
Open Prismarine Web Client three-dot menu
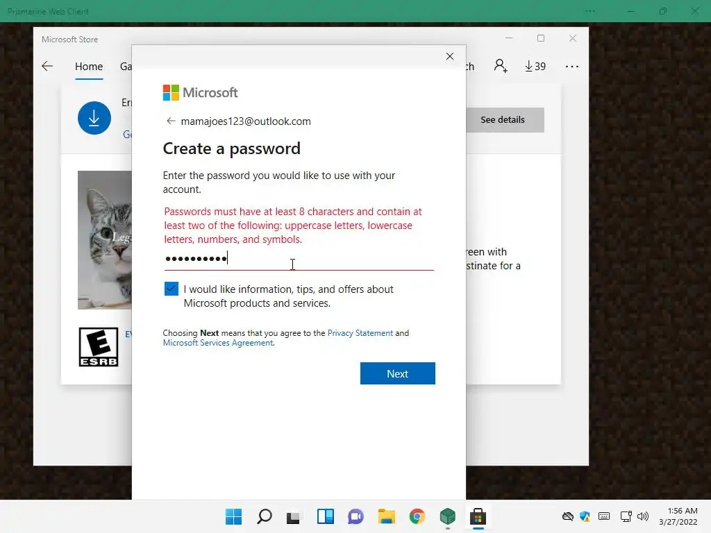click(x=590, y=11)
